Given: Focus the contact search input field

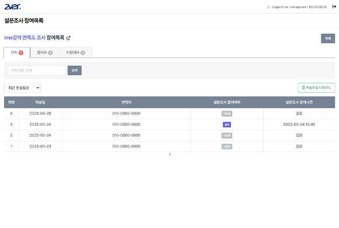Looking at the screenshot, I should (36, 71).
